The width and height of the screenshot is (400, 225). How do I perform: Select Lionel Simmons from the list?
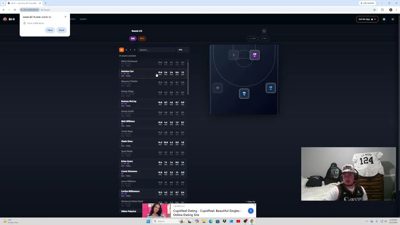click(153, 173)
